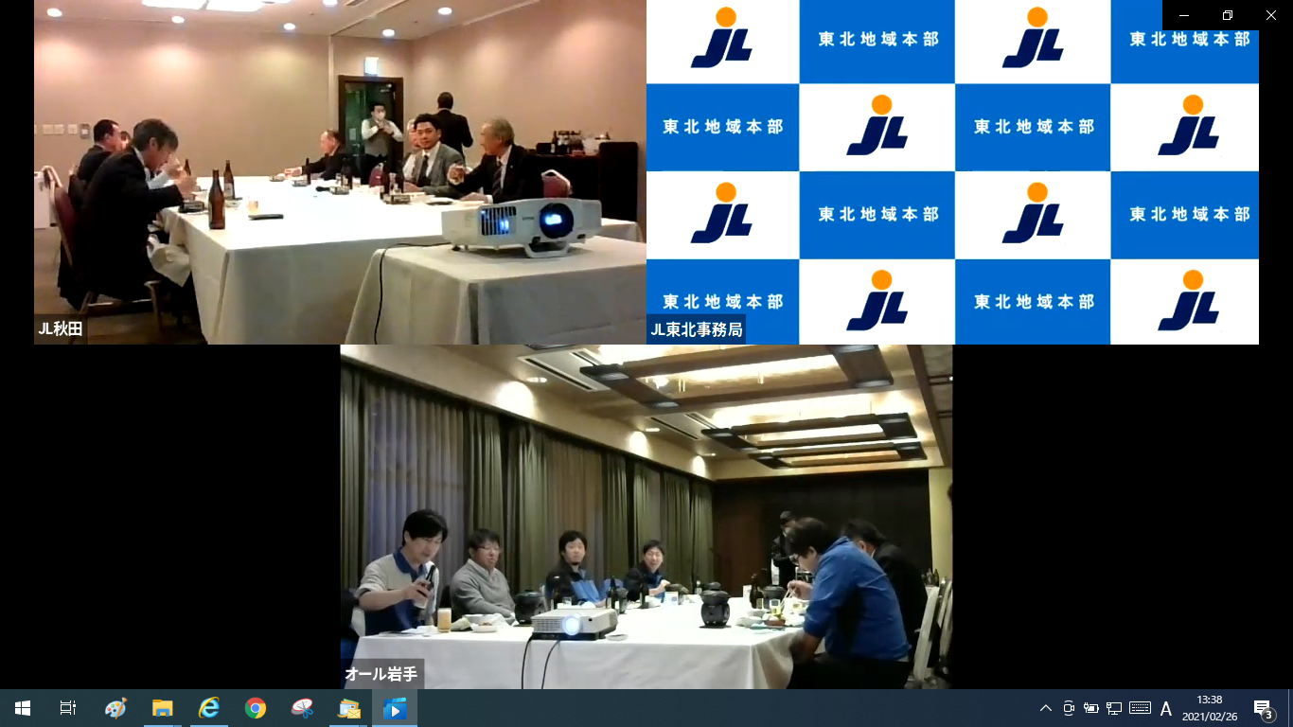The height and width of the screenshot is (727, 1293).
Task: Open Task View on the taskbar
Action: pyautogui.click(x=68, y=708)
